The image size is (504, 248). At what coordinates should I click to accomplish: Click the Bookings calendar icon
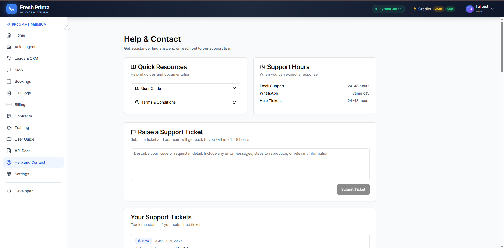pos(9,81)
